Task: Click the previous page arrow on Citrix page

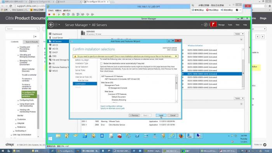Action: tap(257, 37)
